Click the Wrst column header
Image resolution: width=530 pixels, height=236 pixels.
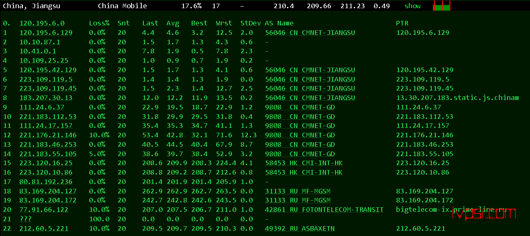pos(224,23)
